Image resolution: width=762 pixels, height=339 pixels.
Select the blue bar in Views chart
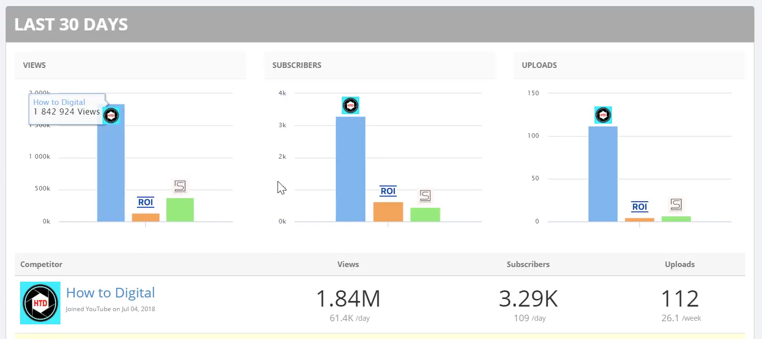coord(111,163)
